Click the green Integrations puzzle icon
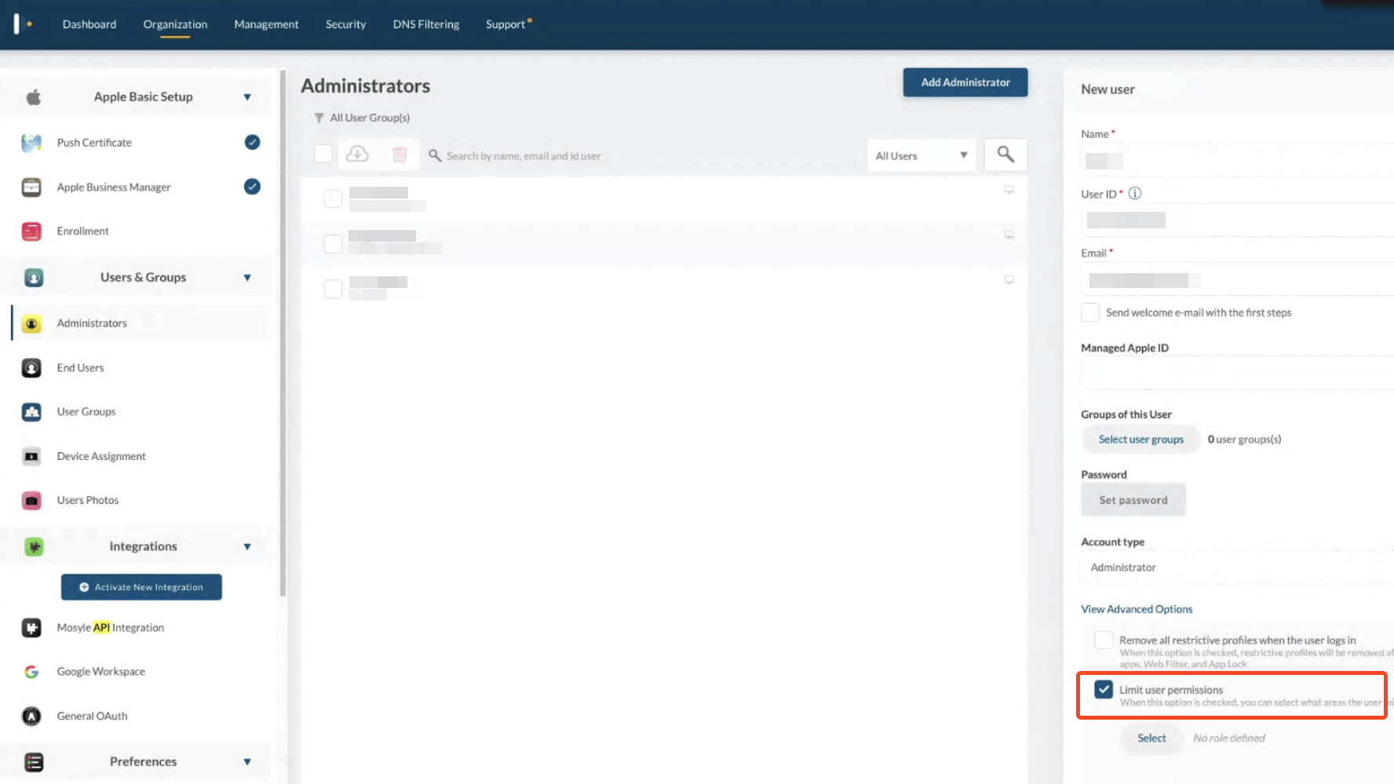 34,547
